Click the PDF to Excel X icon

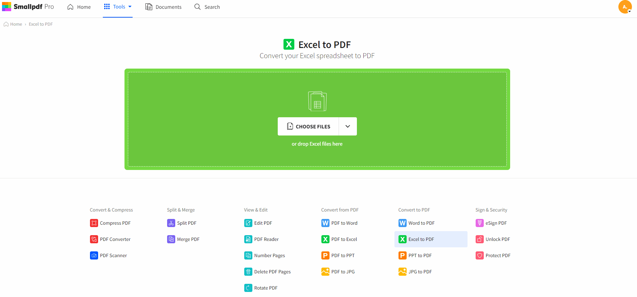[x=325, y=239]
